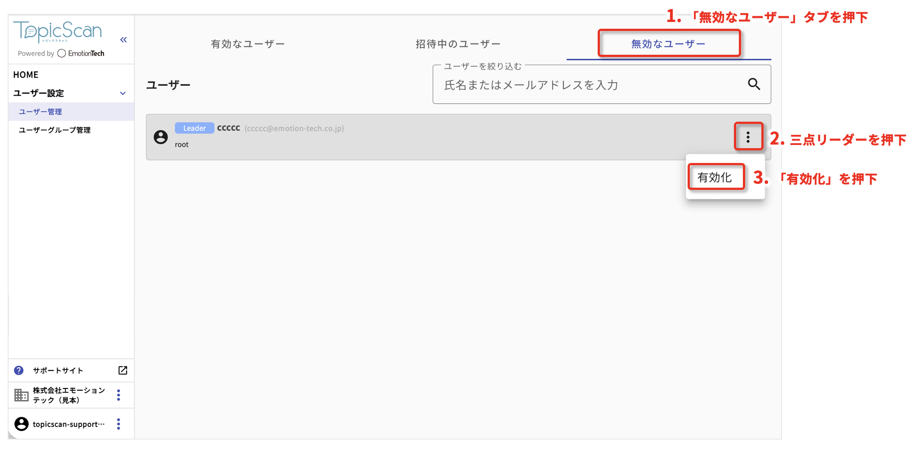The image size is (921, 449).
Task: Open three-dot menu for topicscan-support account
Action: click(119, 424)
